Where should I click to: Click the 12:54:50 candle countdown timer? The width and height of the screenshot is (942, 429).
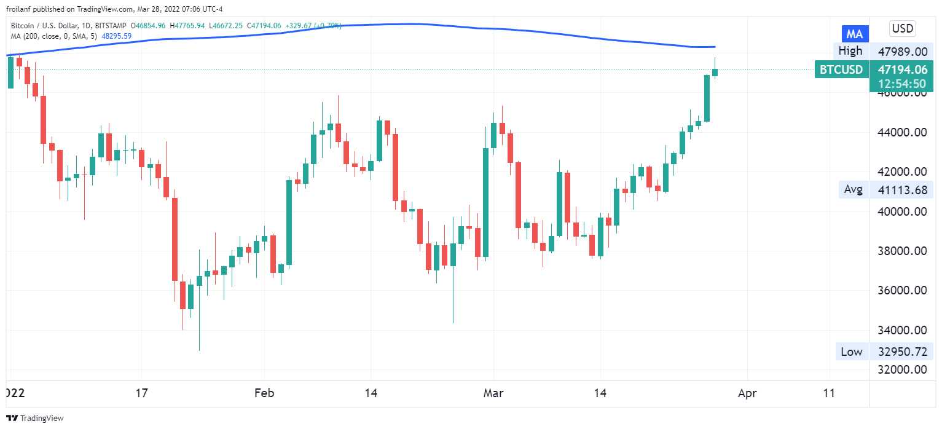tap(902, 84)
